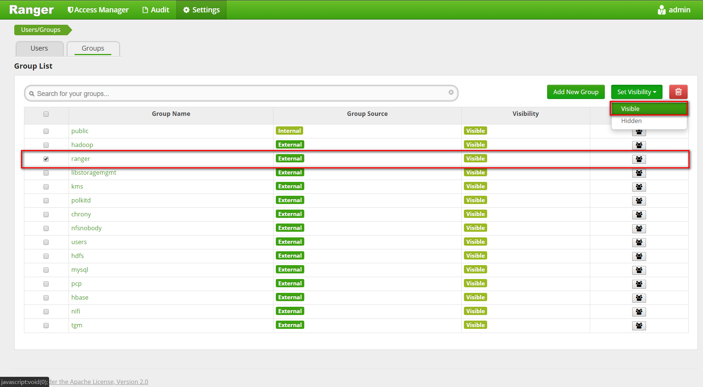Select the kms group checkbox
Viewport: 703px width, 387px height.
(46, 186)
